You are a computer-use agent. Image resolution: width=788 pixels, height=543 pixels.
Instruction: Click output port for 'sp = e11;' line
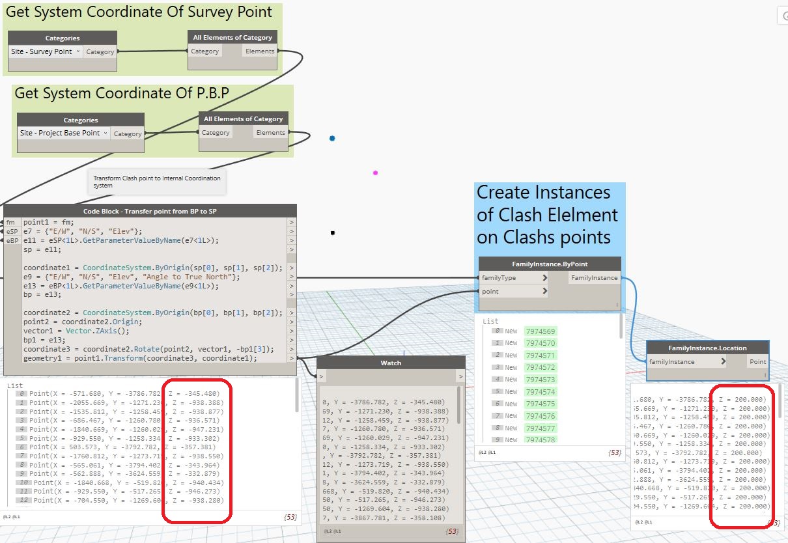pyautogui.click(x=292, y=249)
